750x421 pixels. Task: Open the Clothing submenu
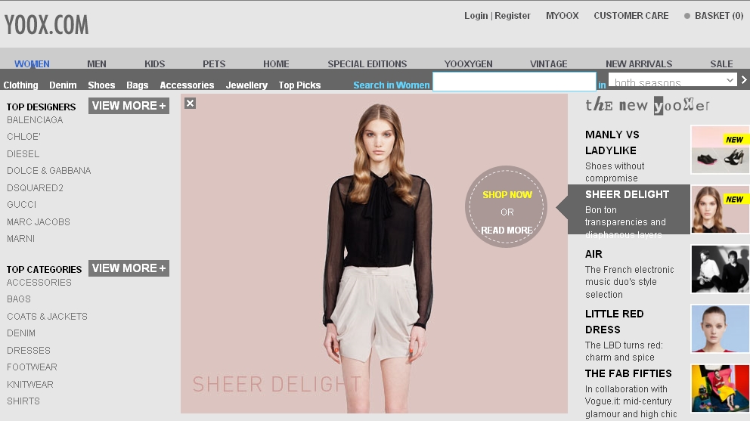point(20,85)
